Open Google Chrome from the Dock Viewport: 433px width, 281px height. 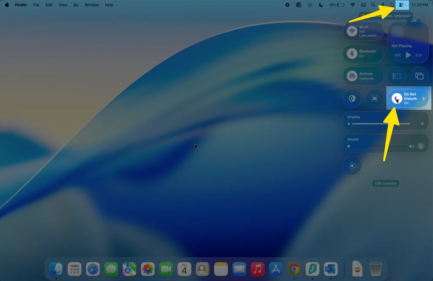click(294, 269)
